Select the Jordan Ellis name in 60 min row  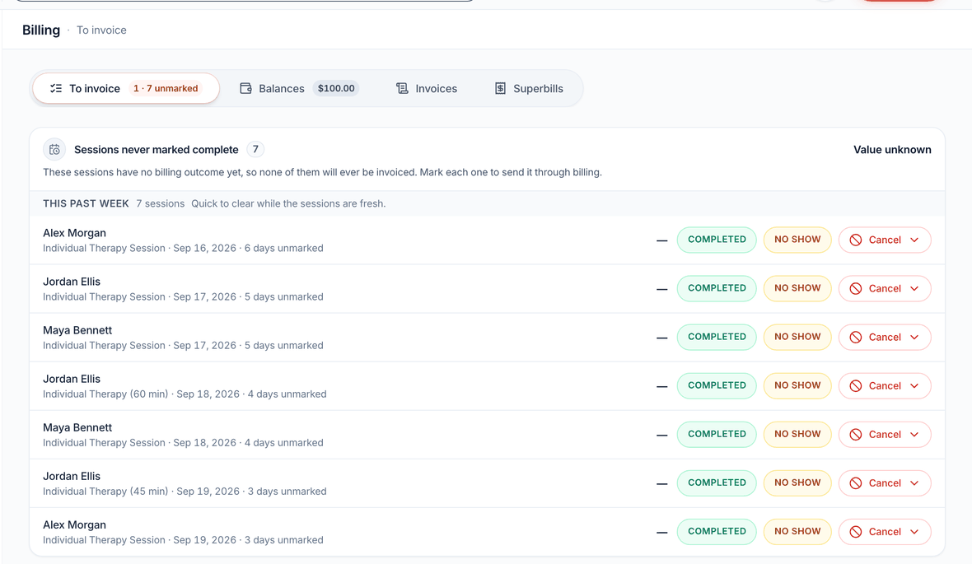click(72, 380)
